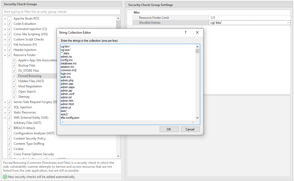Screen dimensions: 294x181
Task: Uncheck the Backup Files check
Action: tap(14, 65)
